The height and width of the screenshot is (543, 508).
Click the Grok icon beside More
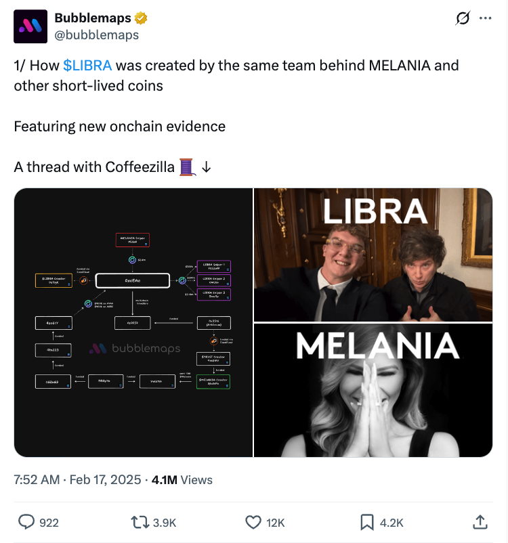463,19
